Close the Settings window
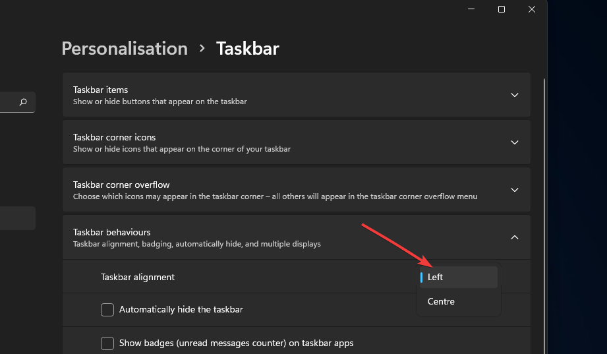607x354 pixels. click(532, 9)
